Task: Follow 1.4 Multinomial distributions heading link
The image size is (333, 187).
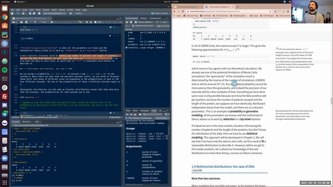Action: pyautogui.click(x=223, y=167)
